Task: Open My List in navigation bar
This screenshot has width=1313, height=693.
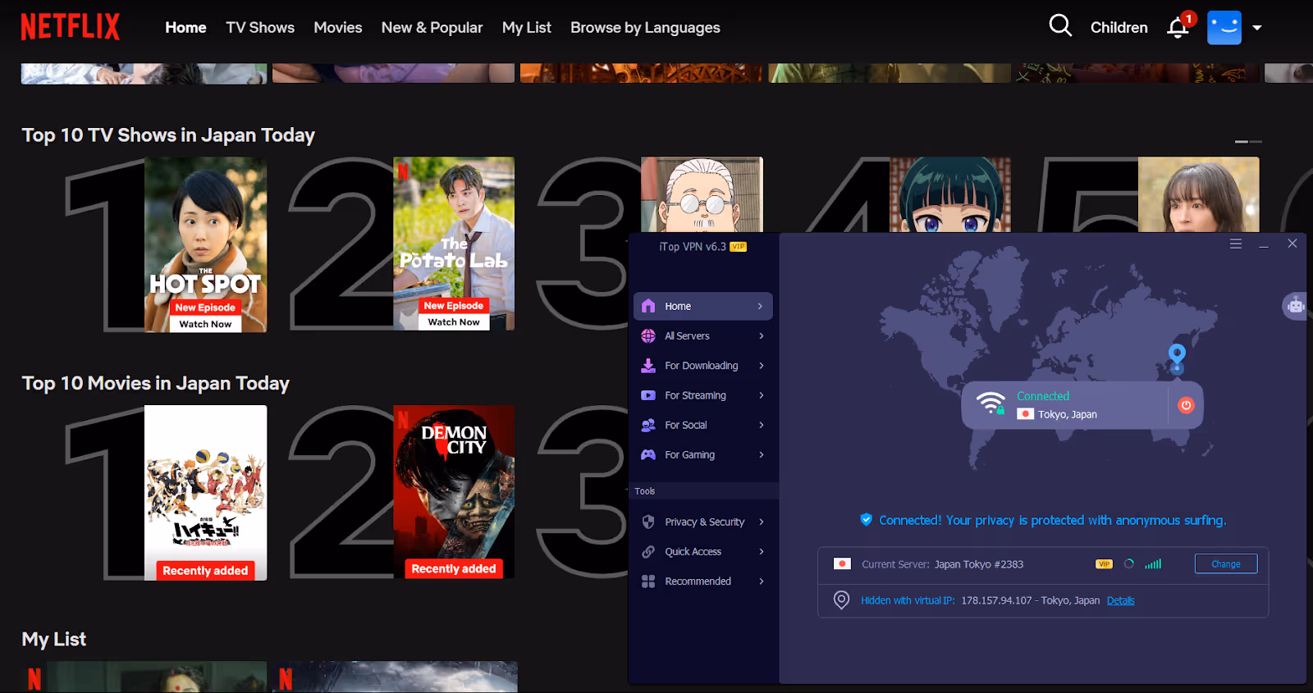Action: point(526,27)
